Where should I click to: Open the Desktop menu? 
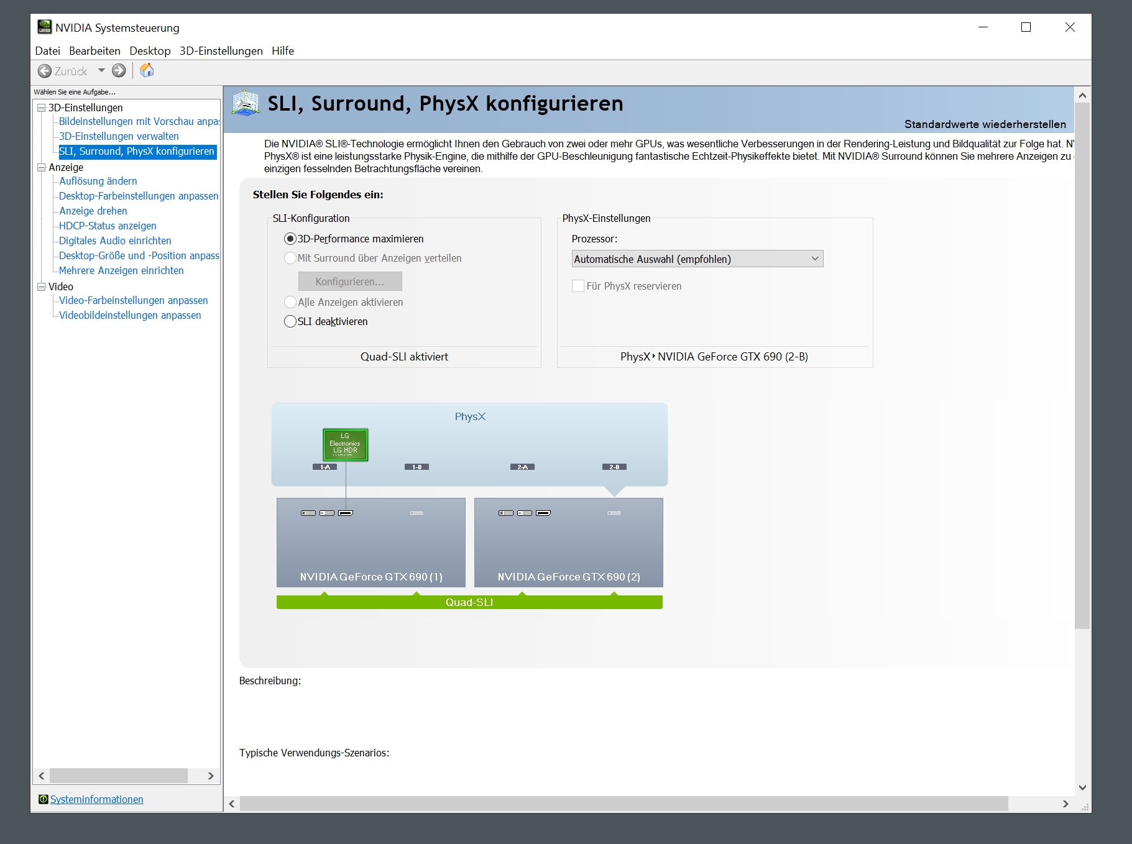[x=150, y=51]
